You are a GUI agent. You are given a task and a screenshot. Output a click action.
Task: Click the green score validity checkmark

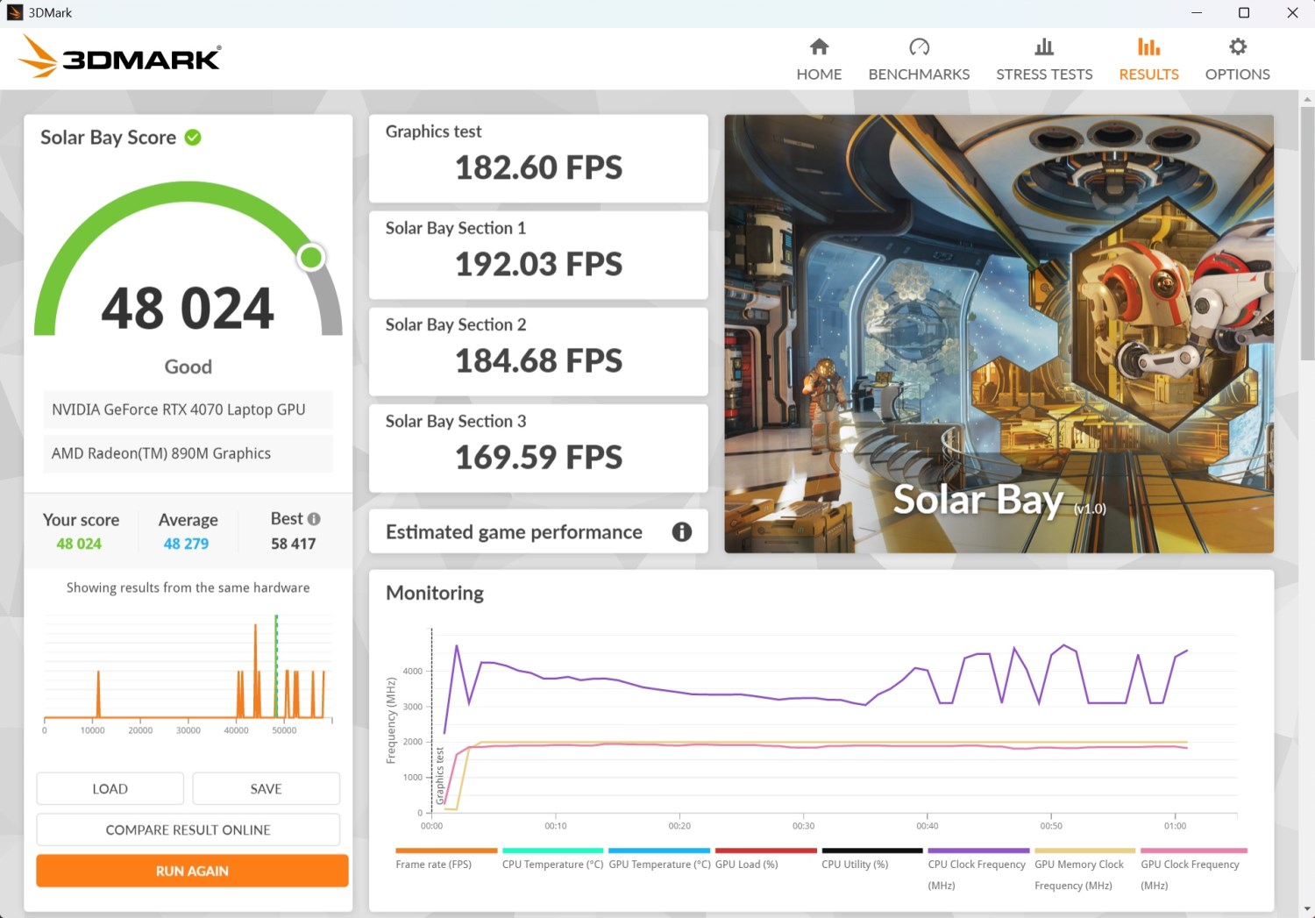coord(193,137)
